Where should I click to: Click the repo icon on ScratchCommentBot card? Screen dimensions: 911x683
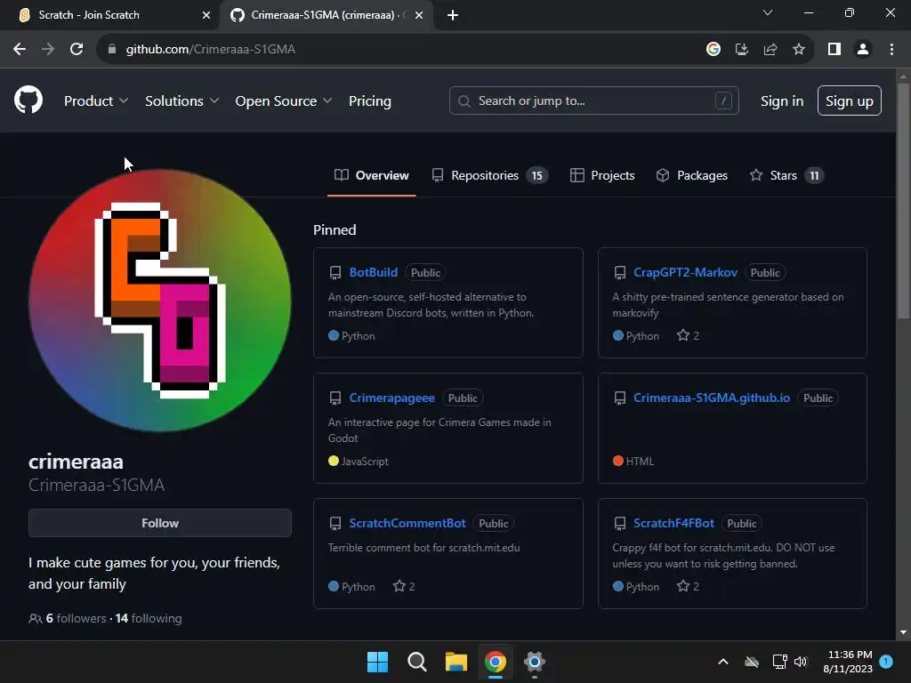click(335, 523)
